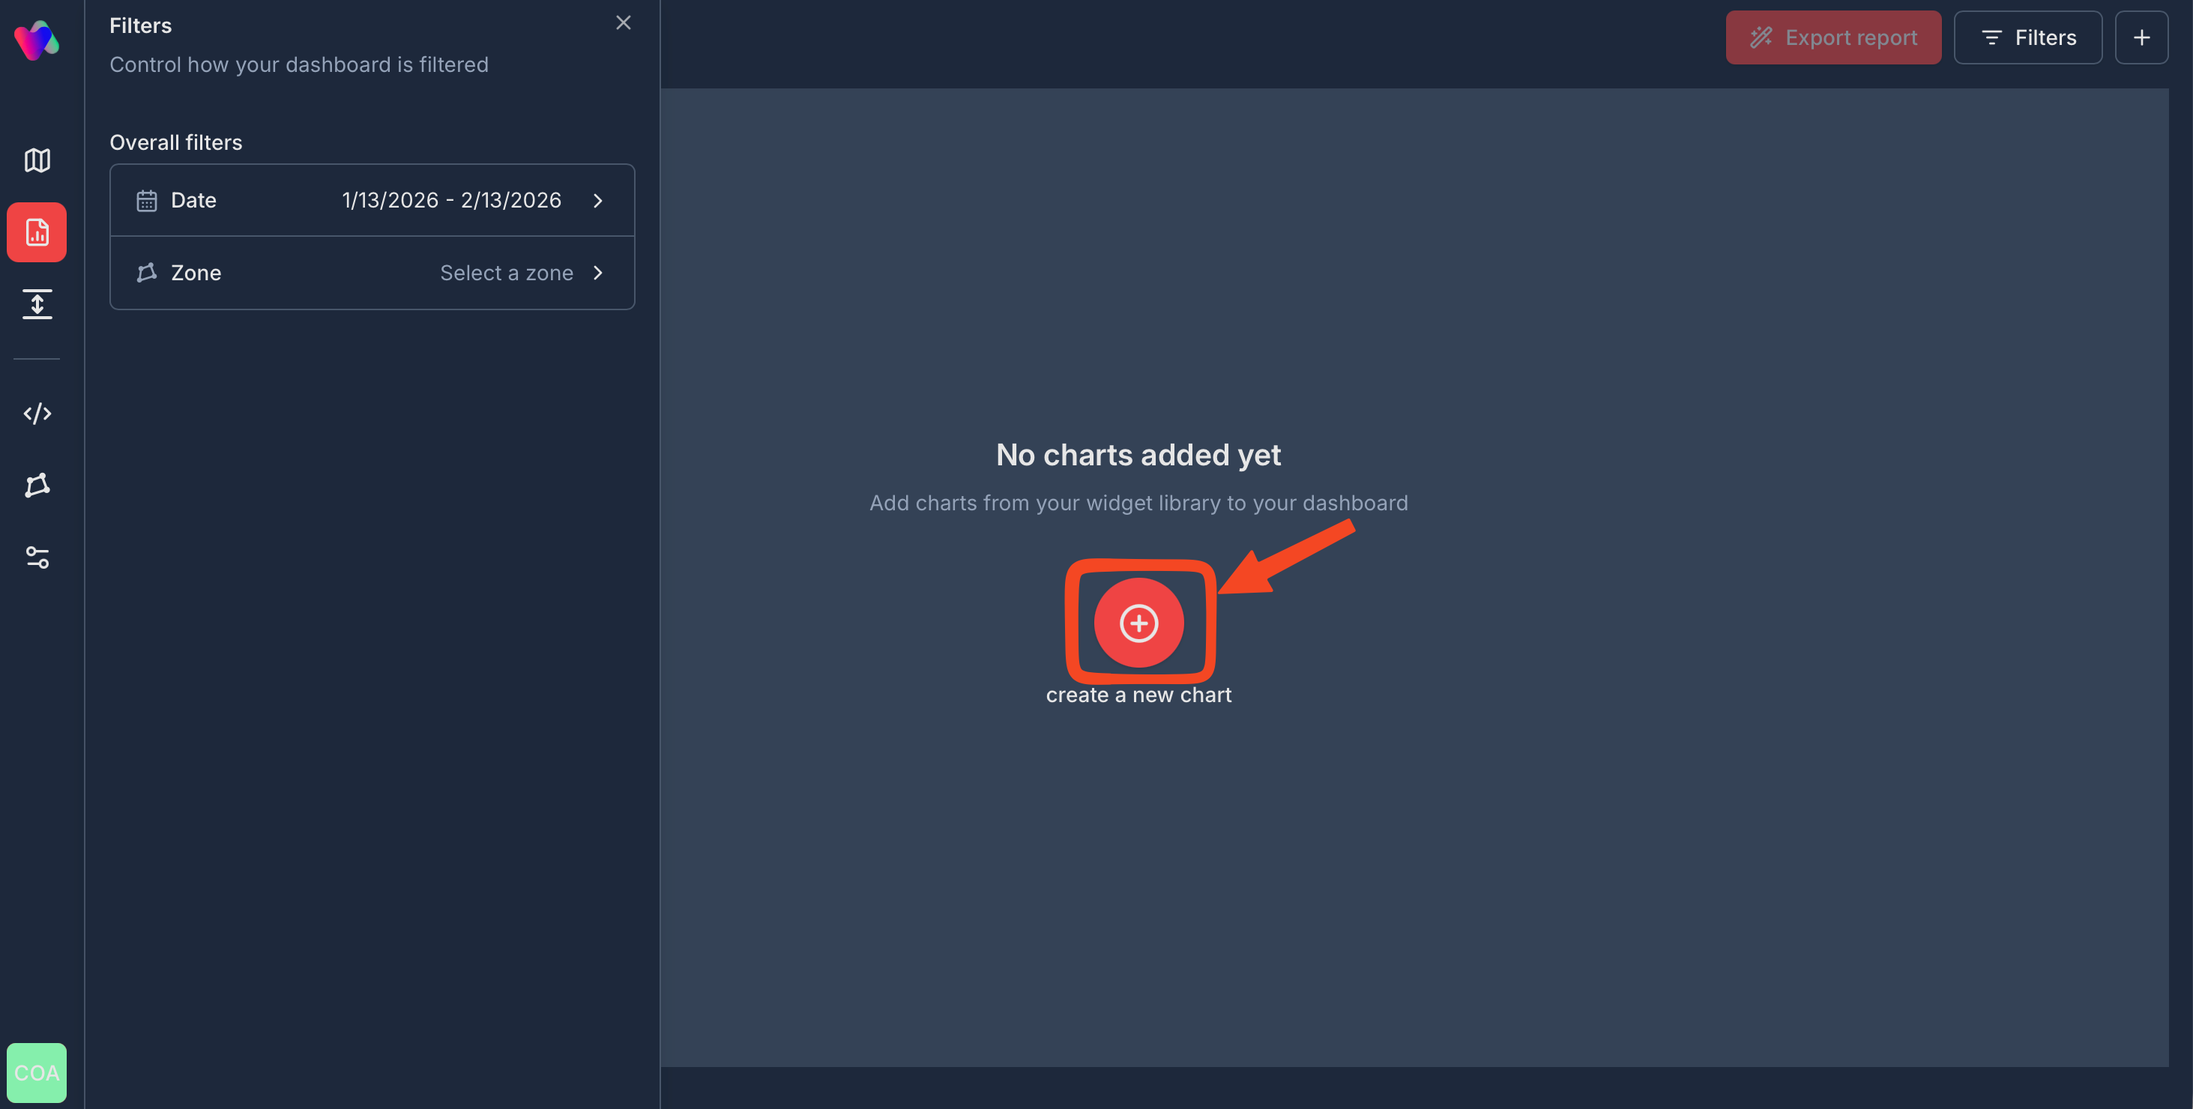Image resolution: width=2193 pixels, height=1109 pixels.
Task: Click the plus button in top bar
Action: tap(2141, 37)
